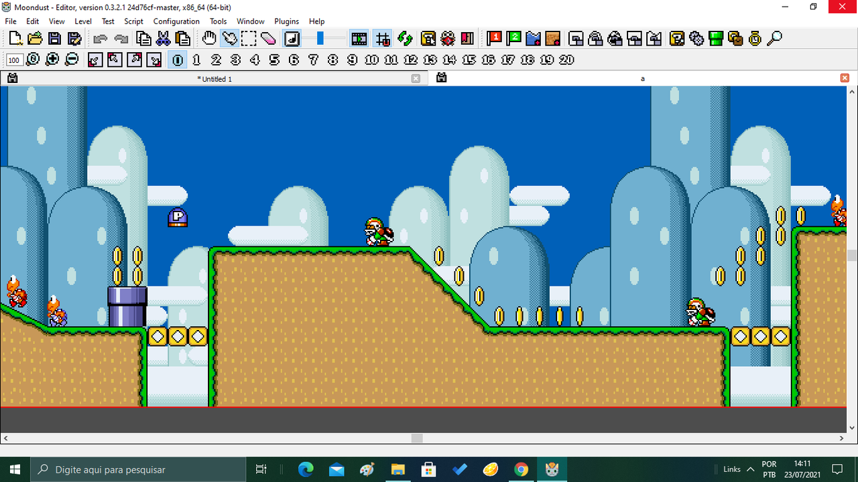The image size is (858, 482).
Task: Open a level file via folder icon
Action: (35, 38)
